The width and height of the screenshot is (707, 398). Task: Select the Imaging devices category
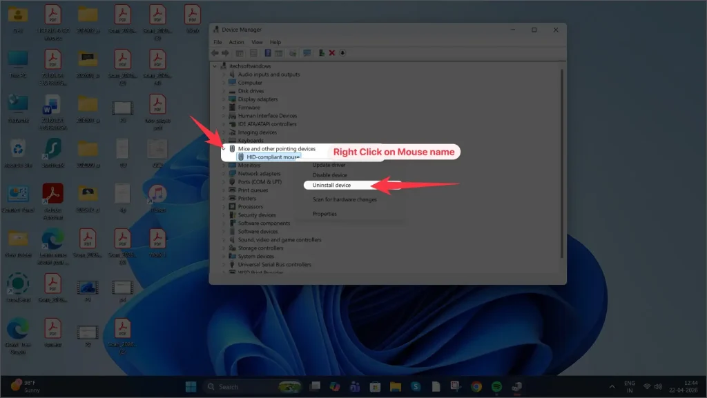click(x=258, y=132)
